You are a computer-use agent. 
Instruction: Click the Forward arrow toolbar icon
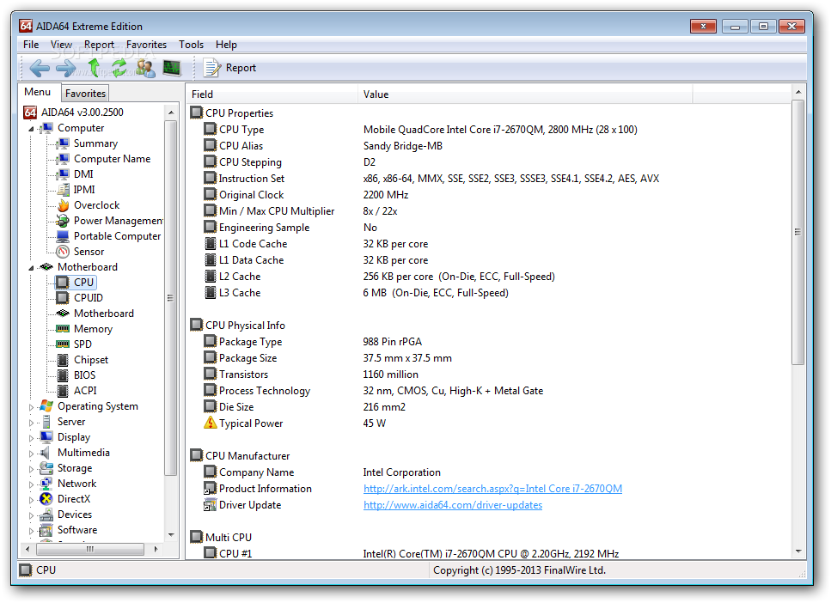pyautogui.click(x=65, y=68)
